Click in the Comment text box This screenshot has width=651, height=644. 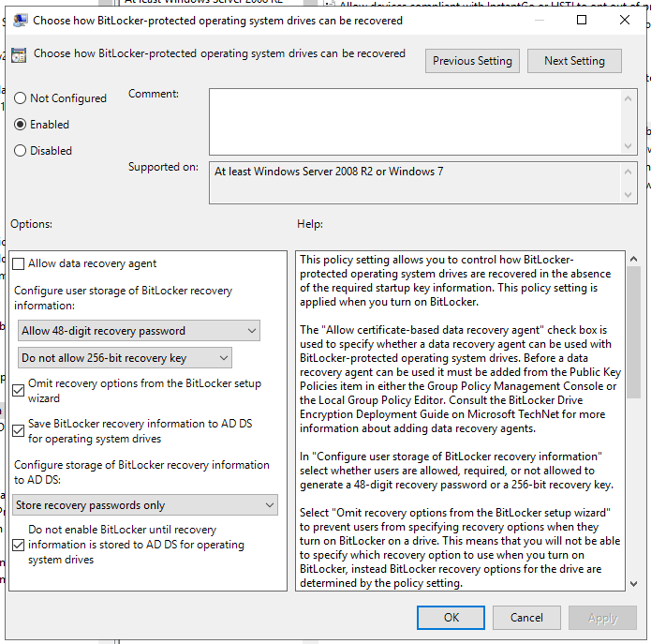pyautogui.click(x=415, y=121)
